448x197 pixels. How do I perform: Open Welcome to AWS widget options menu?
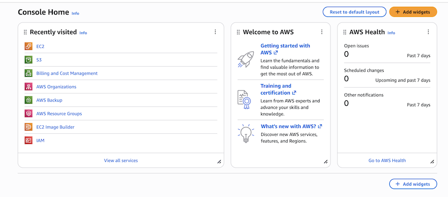click(x=322, y=32)
